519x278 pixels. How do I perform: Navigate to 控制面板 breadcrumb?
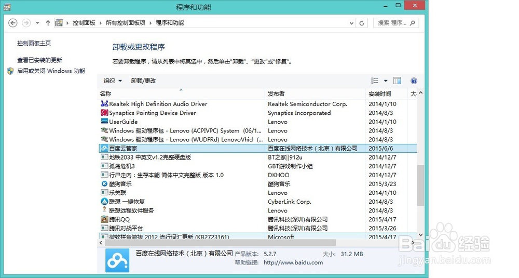84,23
